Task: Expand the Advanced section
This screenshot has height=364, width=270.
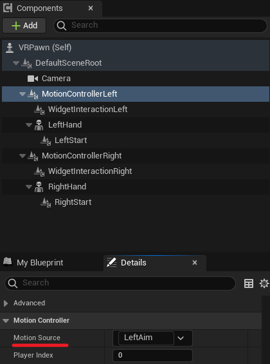Action: [6, 303]
